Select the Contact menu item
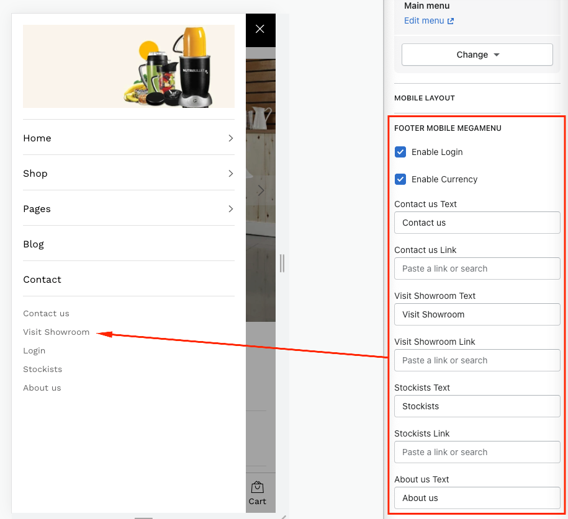 click(42, 280)
